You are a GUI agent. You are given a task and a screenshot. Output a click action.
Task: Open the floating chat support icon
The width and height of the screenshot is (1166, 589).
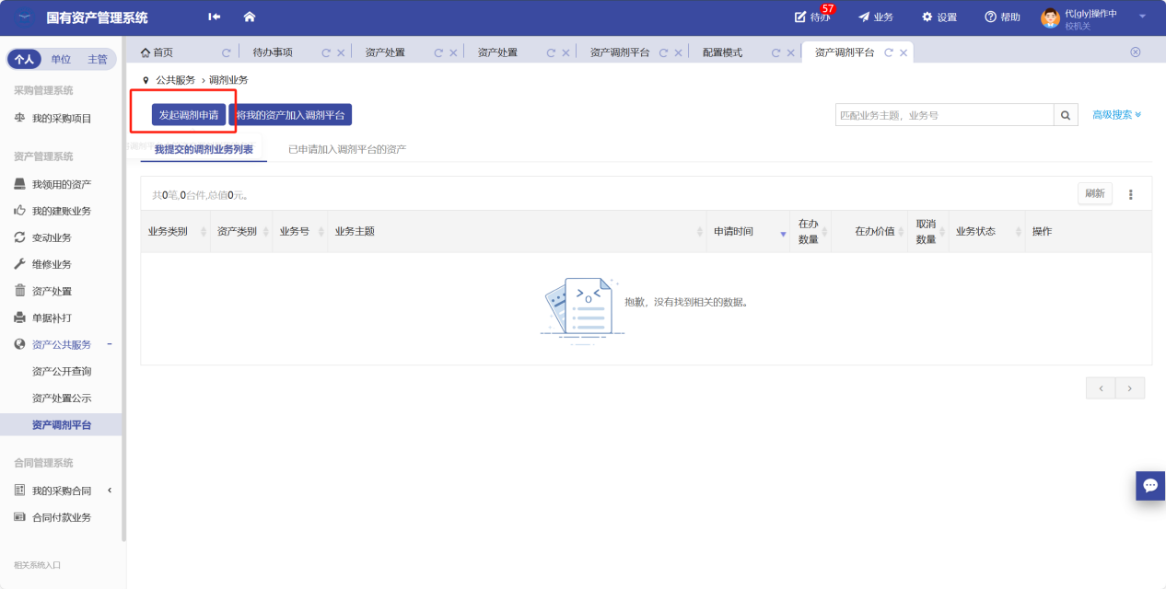click(x=1149, y=485)
